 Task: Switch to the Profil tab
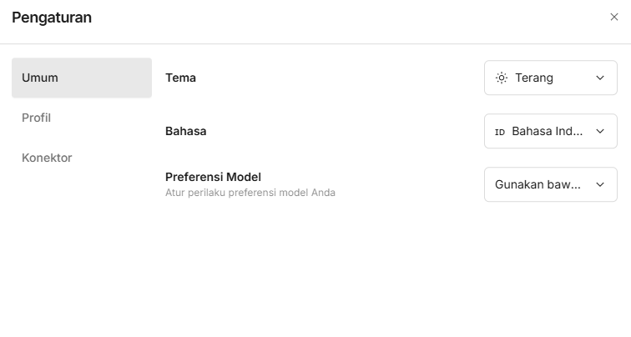click(x=37, y=118)
